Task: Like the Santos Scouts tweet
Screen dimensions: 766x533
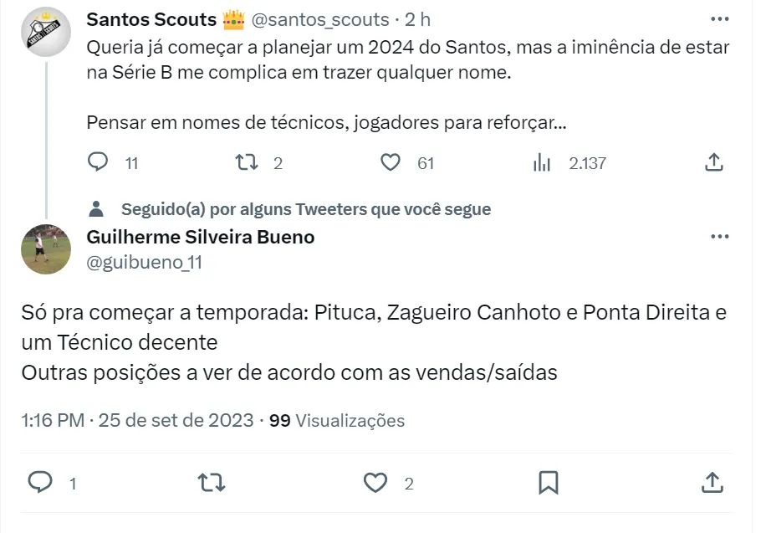Action: tap(391, 162)
